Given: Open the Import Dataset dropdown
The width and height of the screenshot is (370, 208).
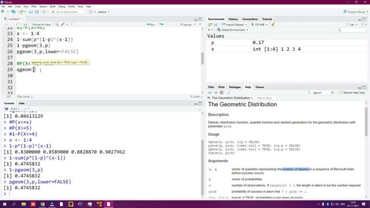Looking at the screenshot, I should click(x=234, y=24).
